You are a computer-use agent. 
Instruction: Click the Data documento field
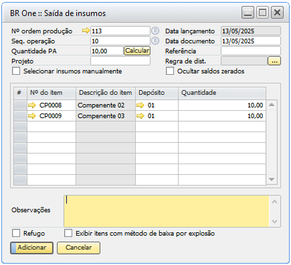point(251,41)
